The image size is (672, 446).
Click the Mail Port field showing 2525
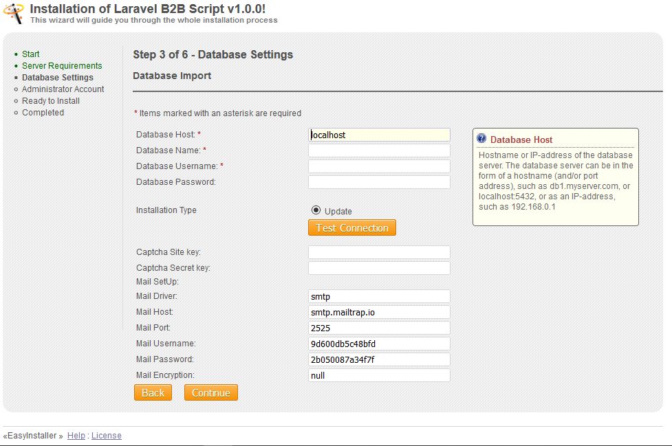tap(379, 328)
